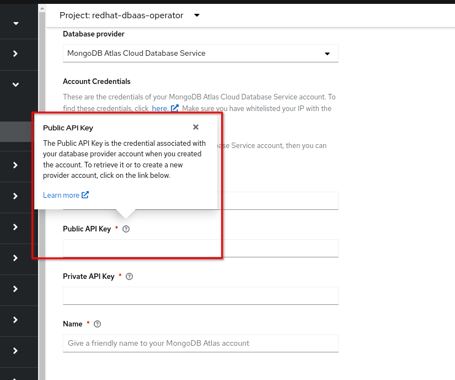This screenshot has height=380, width=455.
Task: Click the Private API Key help icon
Action: click(129, 277)
